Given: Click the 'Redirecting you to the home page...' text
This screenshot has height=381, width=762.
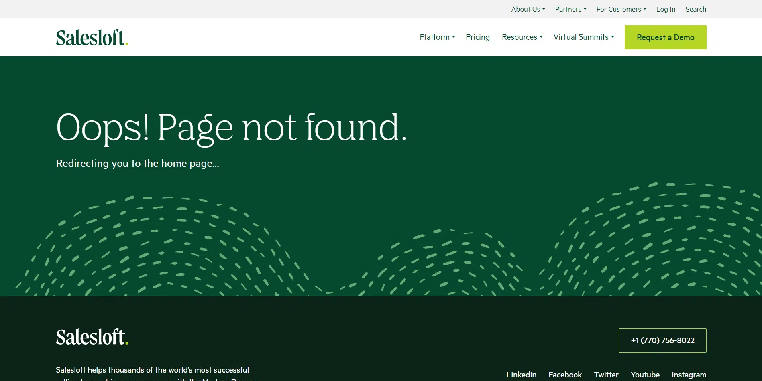Looking at the screenshot, I should (137, 164).
